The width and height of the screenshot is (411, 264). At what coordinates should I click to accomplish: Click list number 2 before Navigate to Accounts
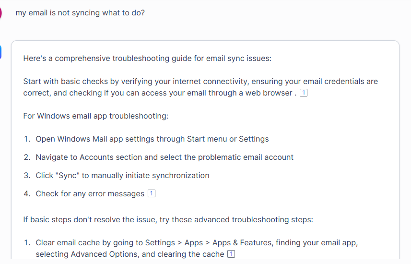tap(27, 157)
